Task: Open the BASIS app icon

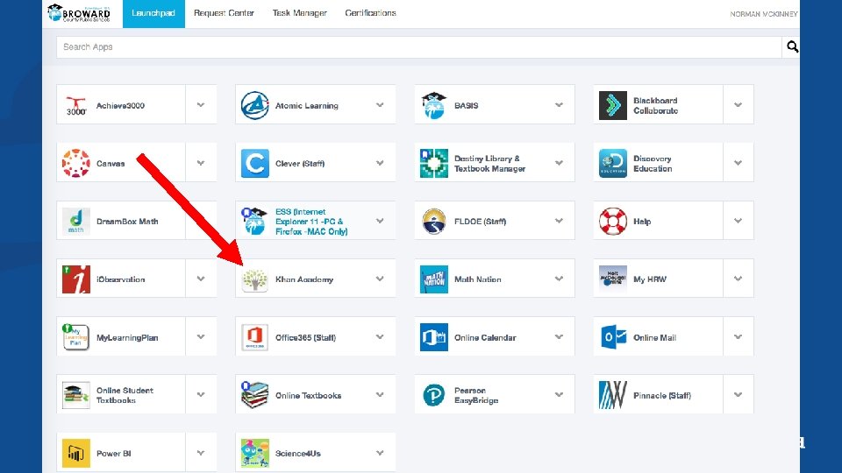Action: [x=434, y=106]
